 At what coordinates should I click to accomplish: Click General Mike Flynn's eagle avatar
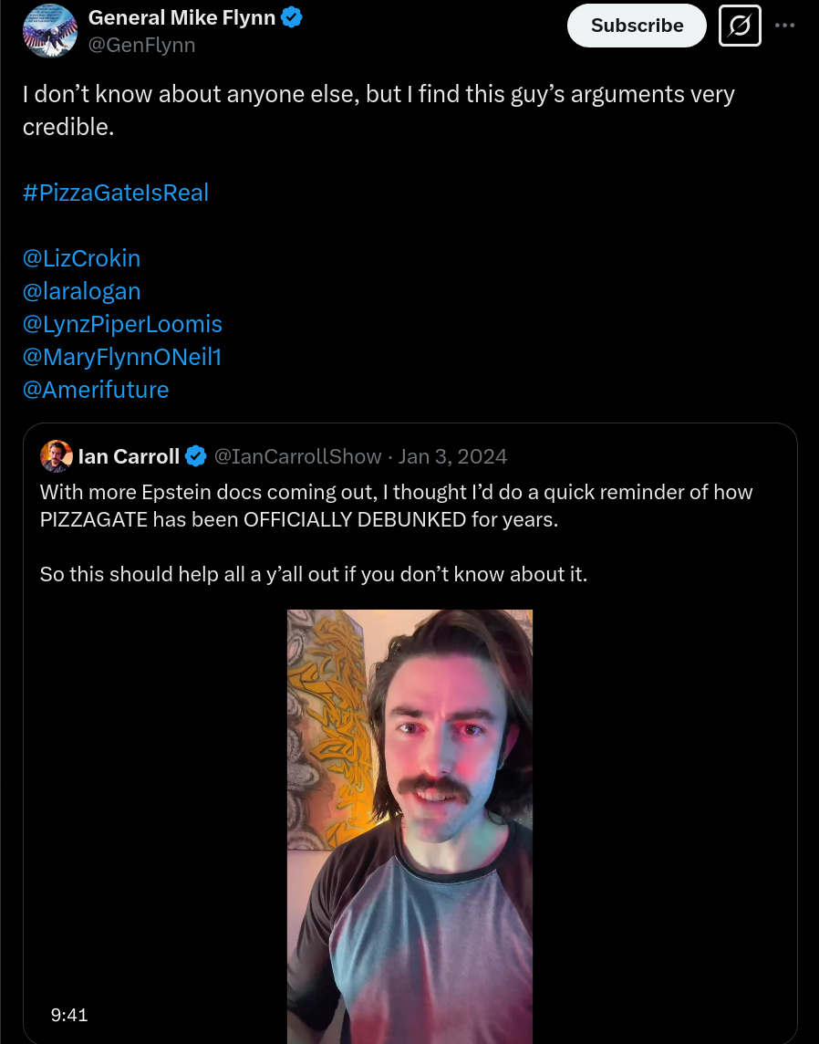(x=50, y=31)
